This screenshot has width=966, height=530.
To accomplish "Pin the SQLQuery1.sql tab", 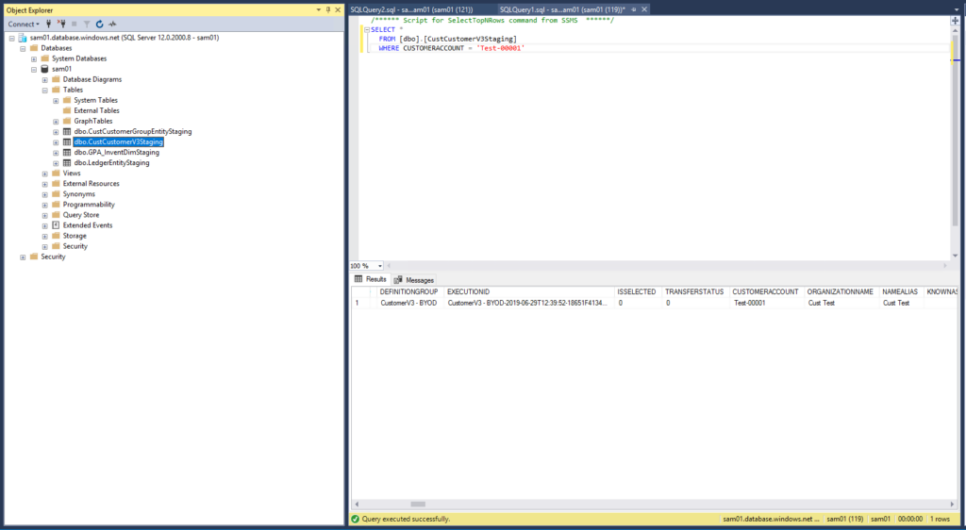I will [x=633, y=9].
